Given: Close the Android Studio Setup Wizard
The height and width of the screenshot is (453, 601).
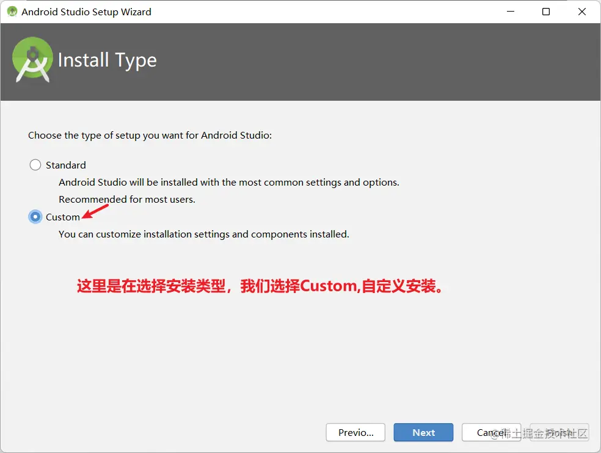Looking at the screenshot, I should [582, 12].
